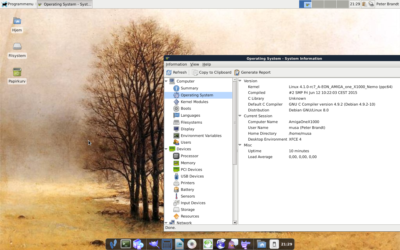Viewport: 400px width, 250px height.
Task: Open the Information menu
Action: click(176, 64)
